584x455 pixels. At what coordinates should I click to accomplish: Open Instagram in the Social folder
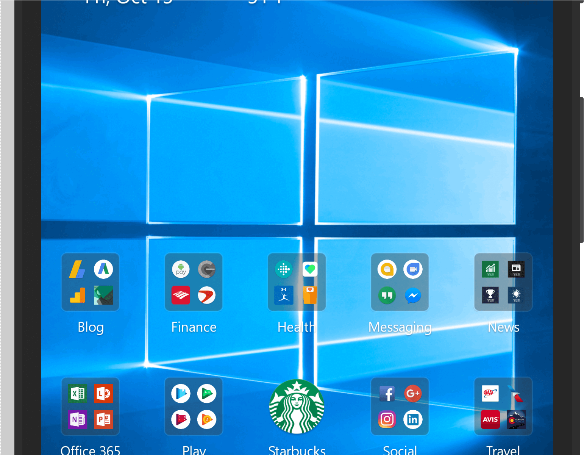pyautogui.click(x=387, y=419)
